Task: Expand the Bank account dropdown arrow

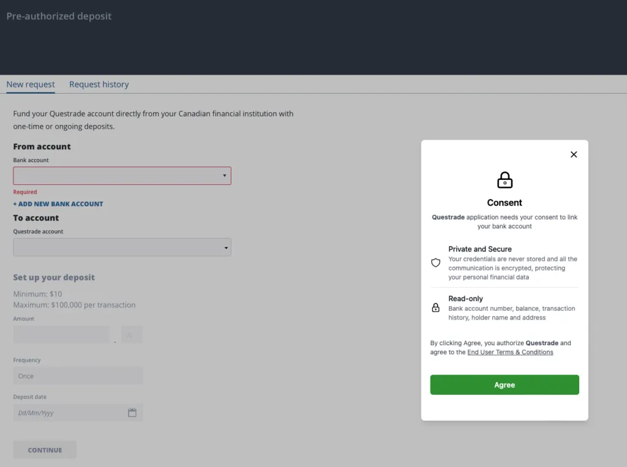Action: click(224, 176)
